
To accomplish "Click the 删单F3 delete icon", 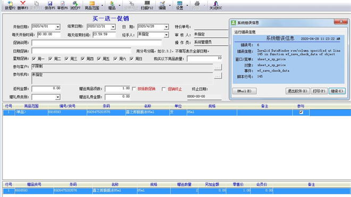I will 23,3.
